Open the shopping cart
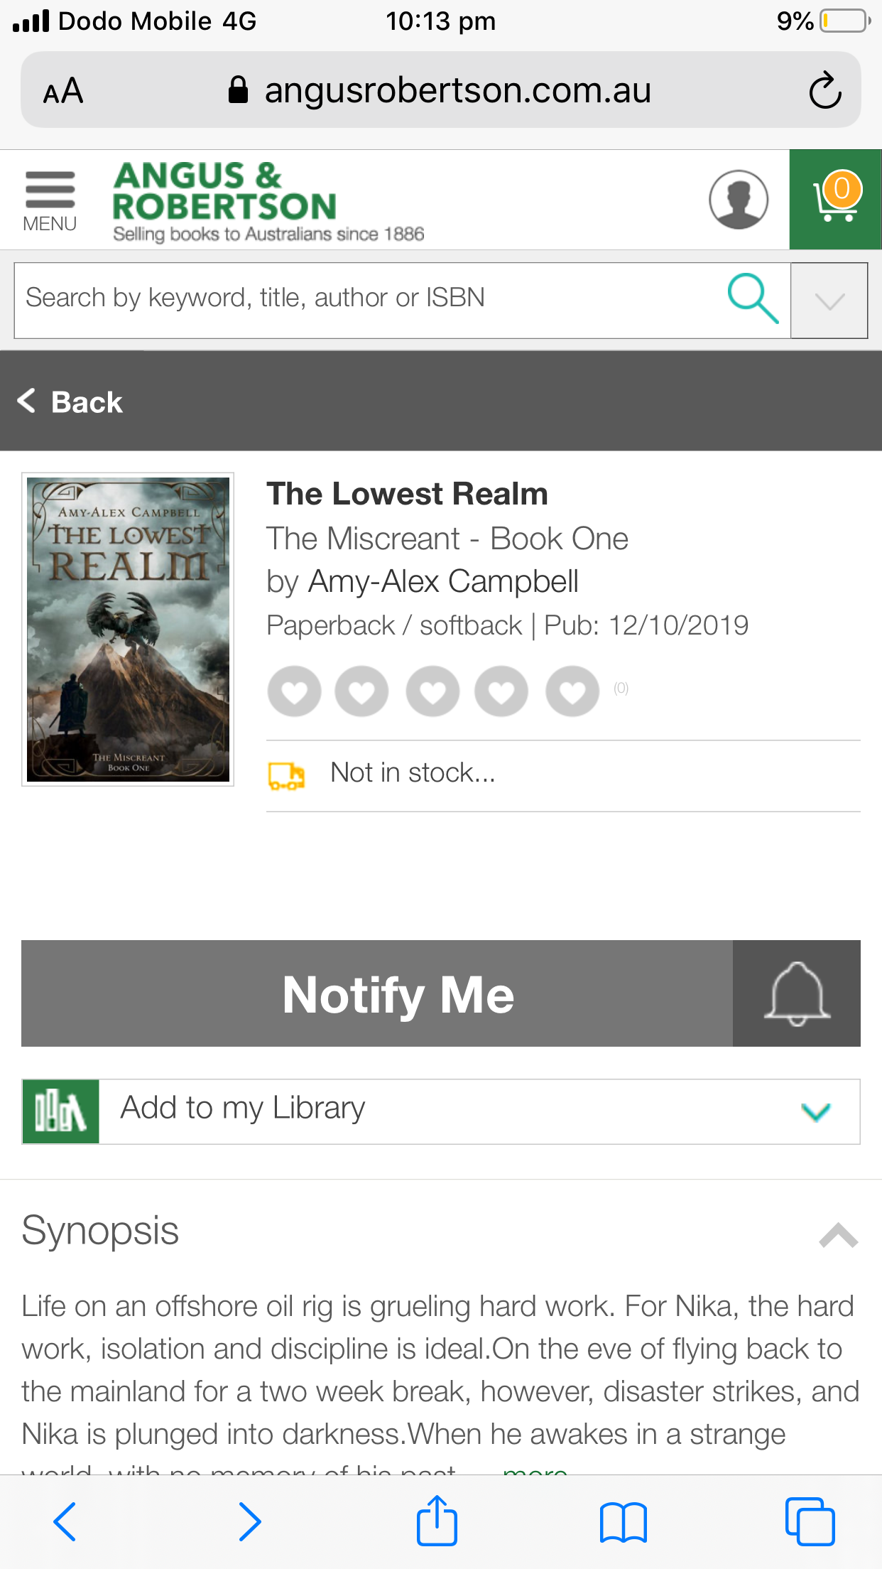This screenshot has width=882, height=1569. (835, 200)
